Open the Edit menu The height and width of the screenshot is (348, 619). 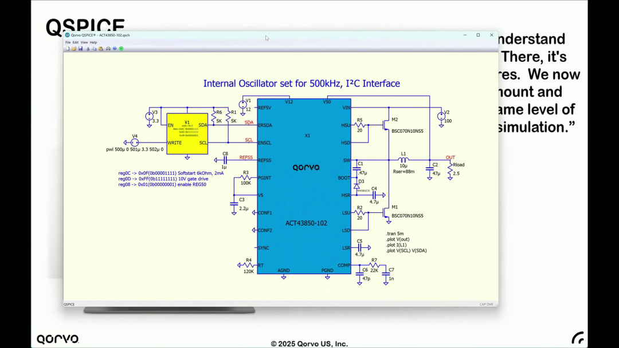point(76,42)
